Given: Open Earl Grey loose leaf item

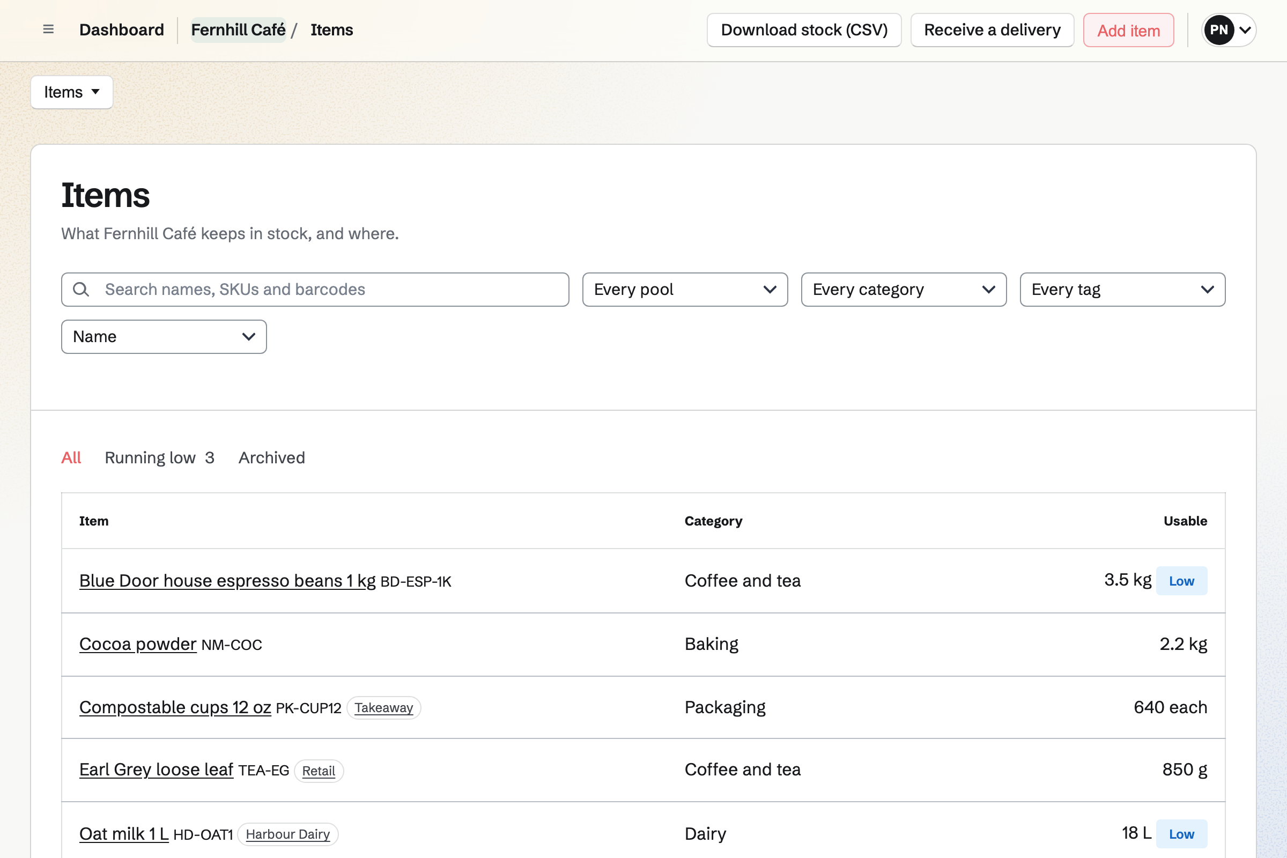Looking at the screenshot, I should coord(157,770).
